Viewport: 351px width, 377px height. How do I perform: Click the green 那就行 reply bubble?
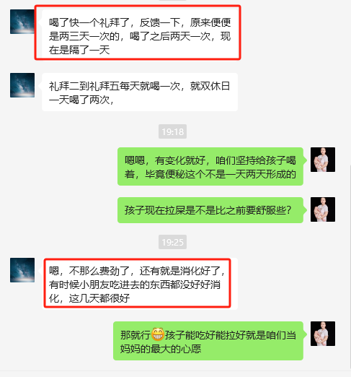(x=208, y=341)
